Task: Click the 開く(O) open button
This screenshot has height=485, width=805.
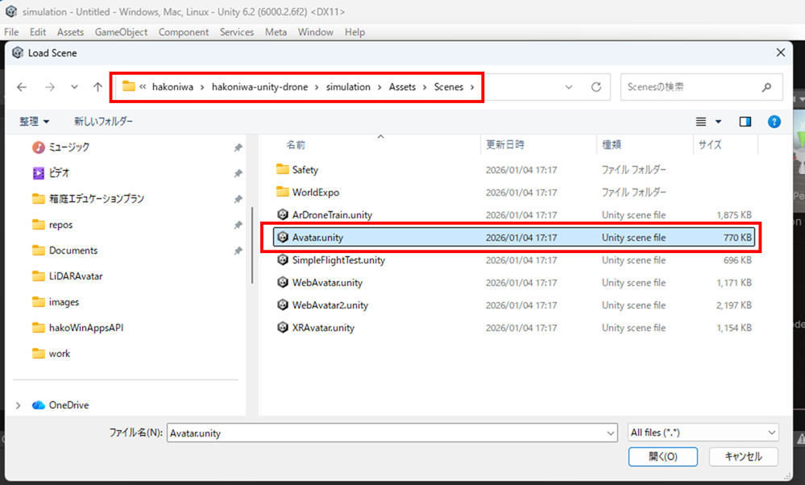Action: pos(663,456)
